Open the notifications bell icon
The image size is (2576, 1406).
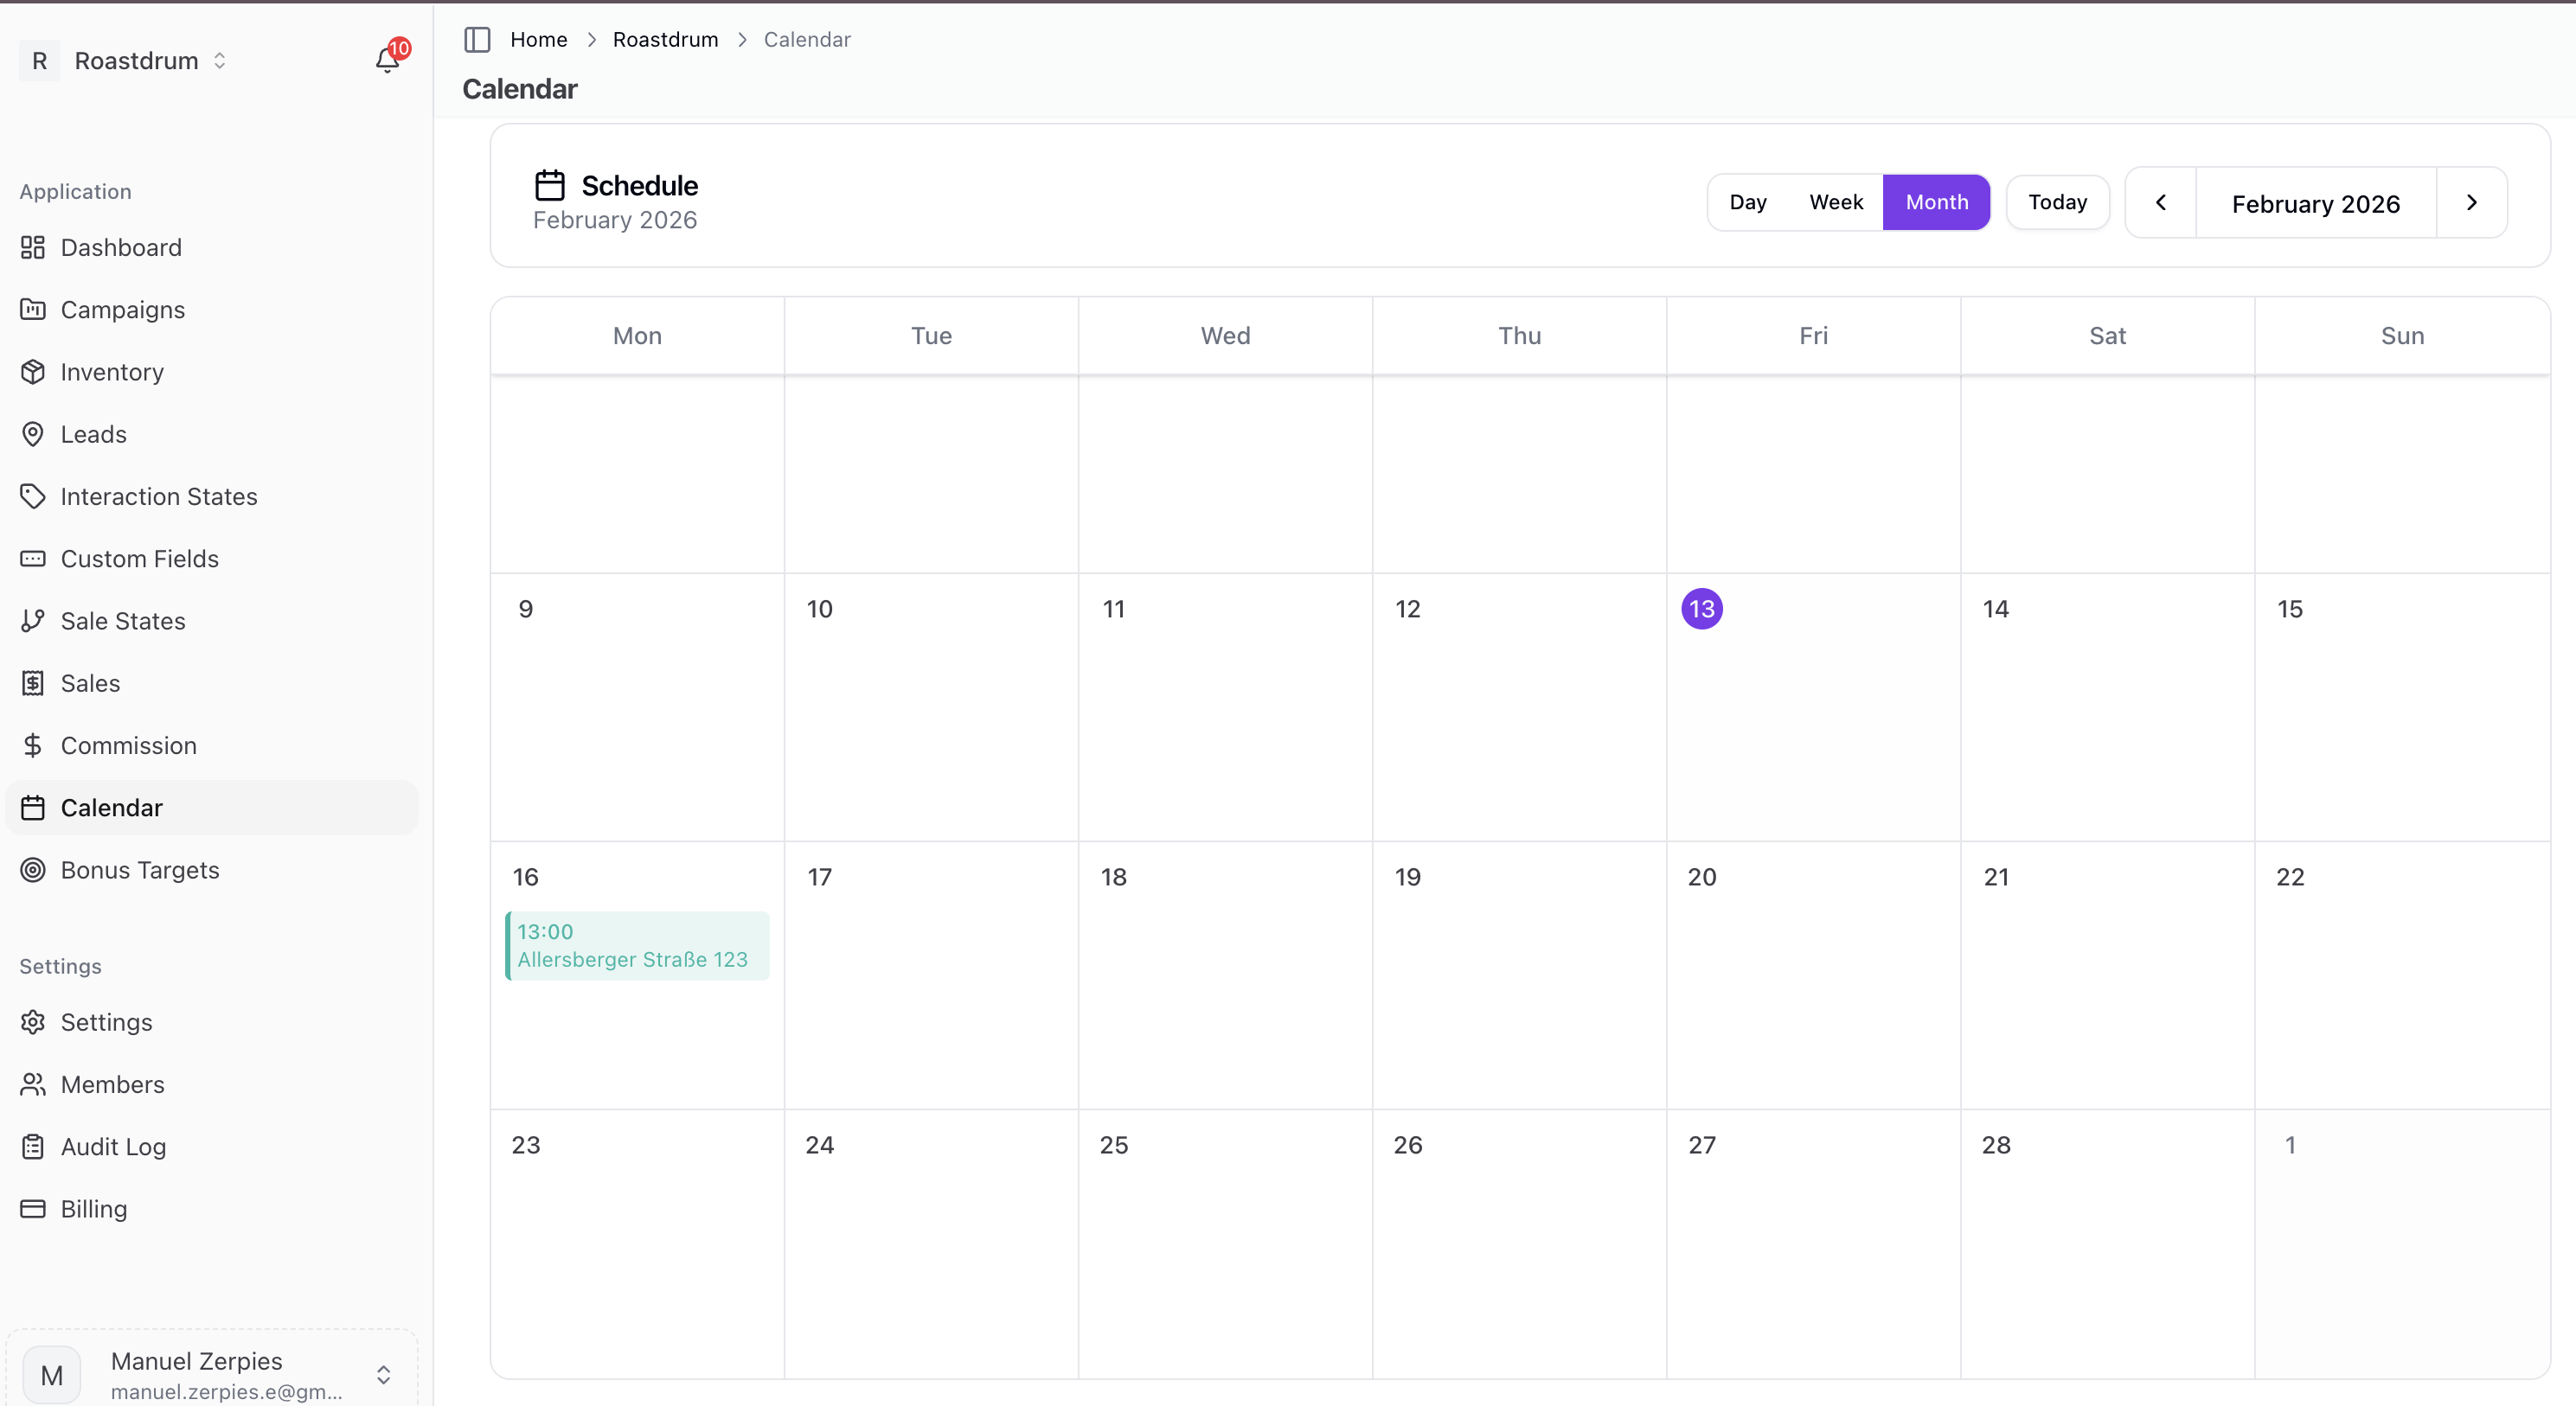pos(387,60)
